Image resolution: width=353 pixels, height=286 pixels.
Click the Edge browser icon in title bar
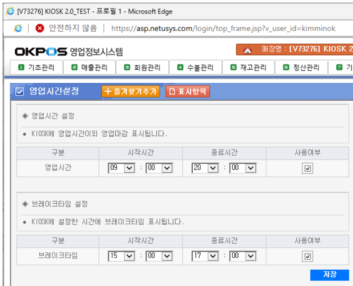click(x=10, y=11)
